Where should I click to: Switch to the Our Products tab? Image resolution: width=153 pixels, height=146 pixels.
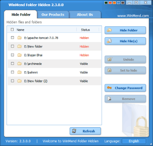tap(53, 15)
